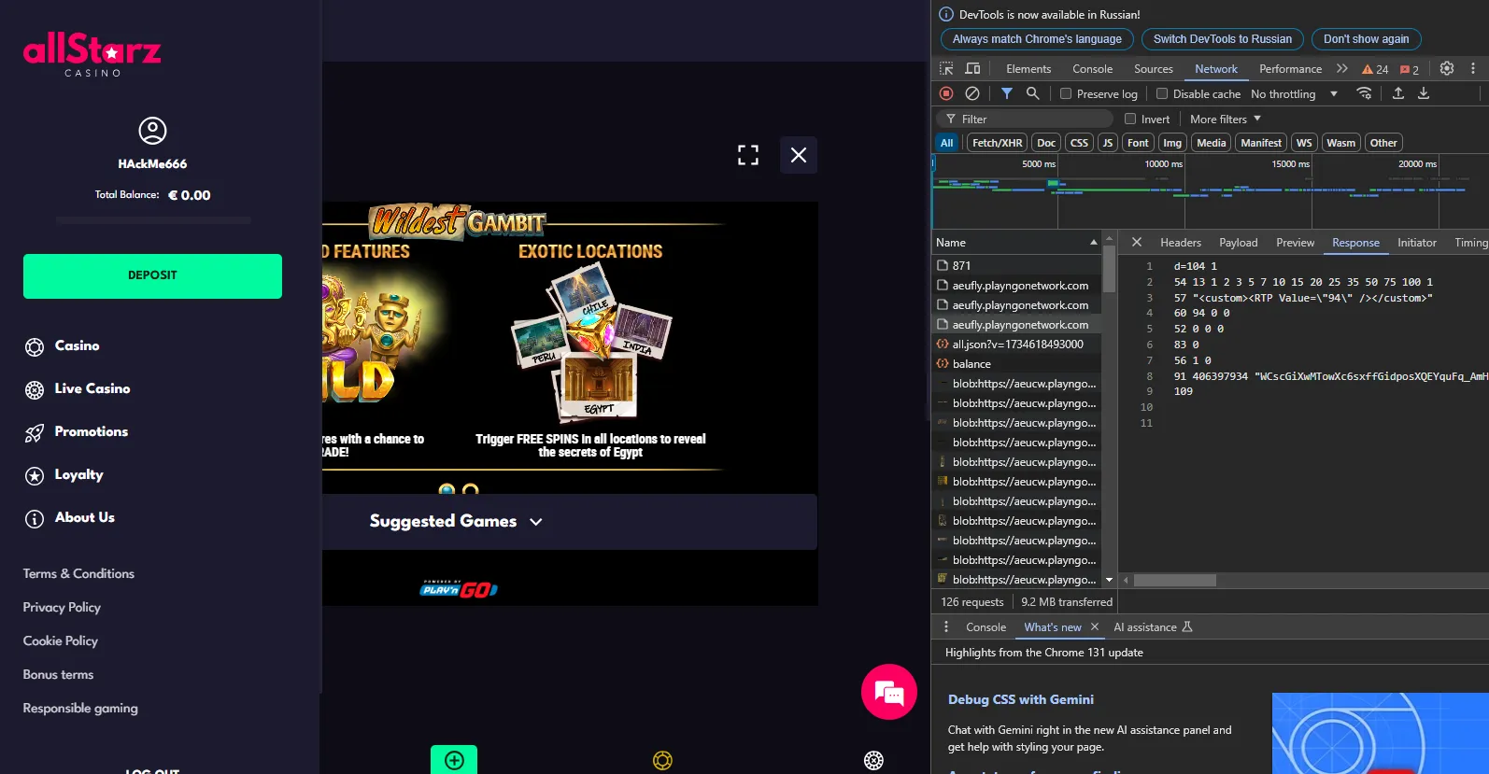Click Don't show again button
This screenshot has width=1489, height=774.
[1366, 39]
